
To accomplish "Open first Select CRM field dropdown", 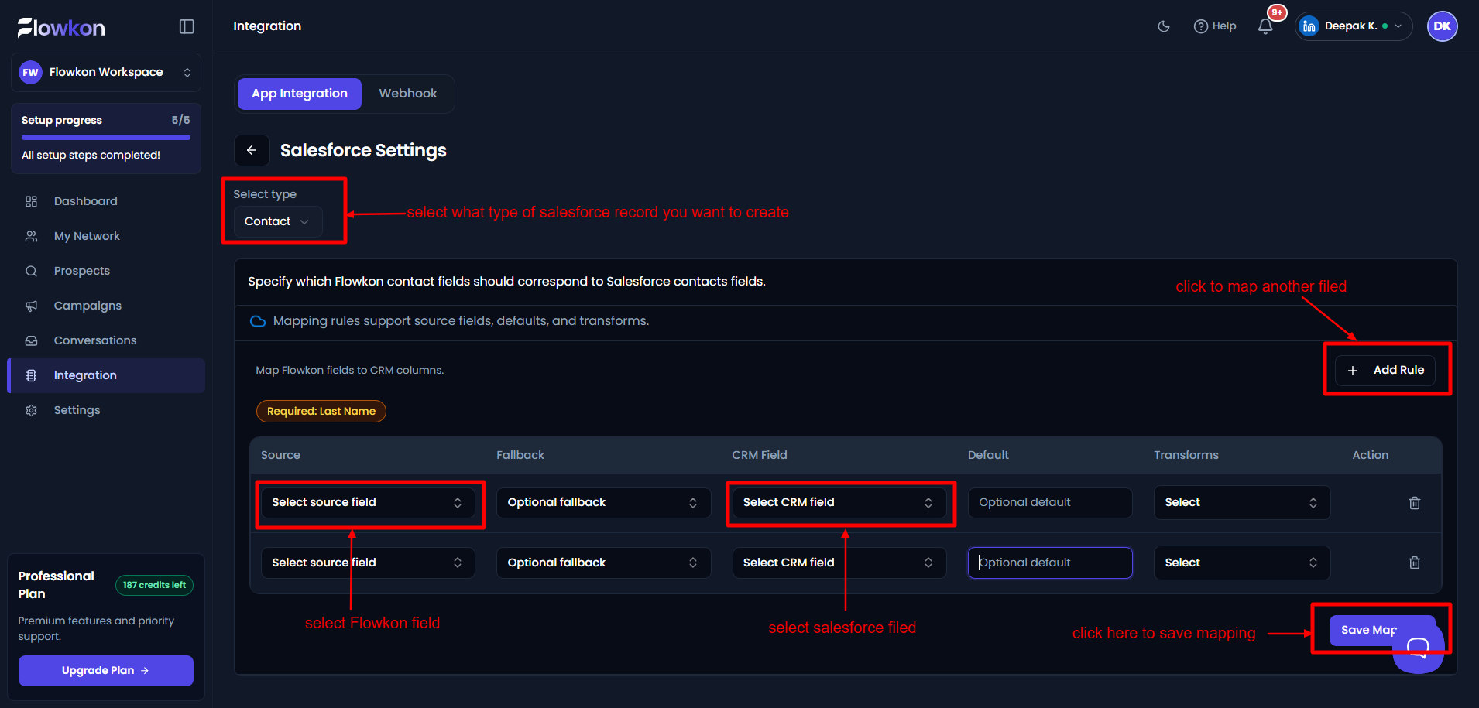I will click(839, 503).
